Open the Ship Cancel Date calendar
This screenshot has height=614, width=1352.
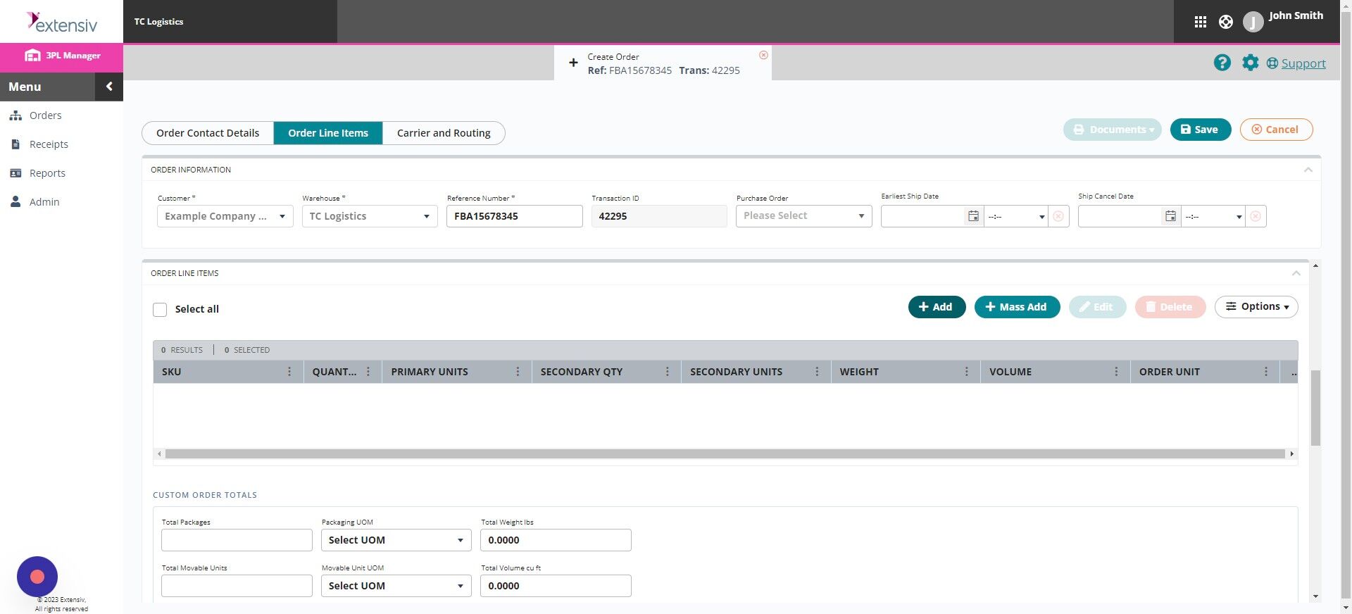pyautogui.click(x=1170, y=216)
